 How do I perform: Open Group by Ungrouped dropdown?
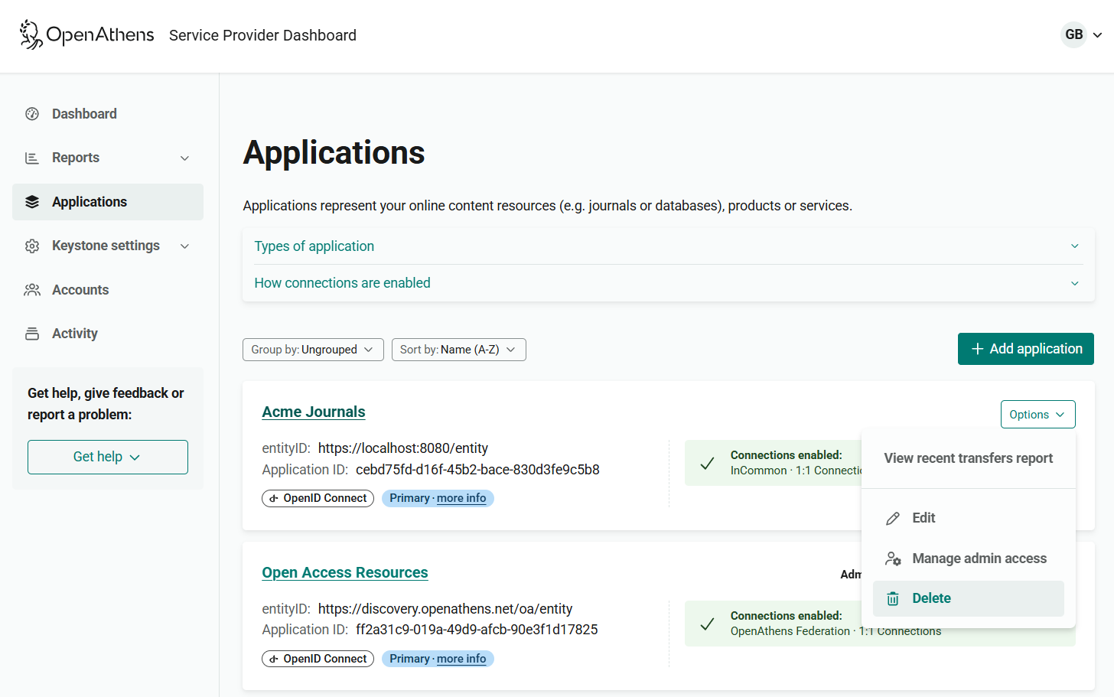pos(313,350)
